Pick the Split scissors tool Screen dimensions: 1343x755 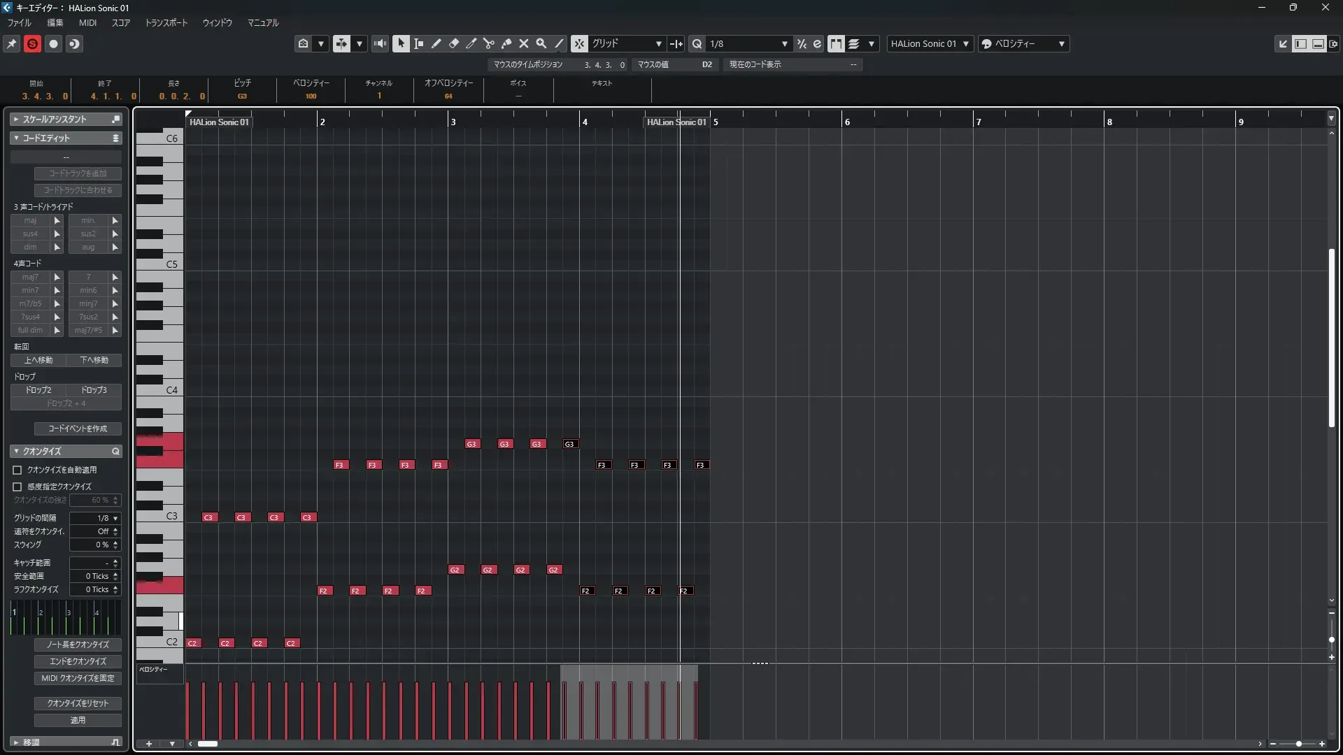488,43
